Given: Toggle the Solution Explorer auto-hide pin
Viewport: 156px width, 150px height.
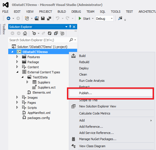Looking at the screenshot, I should point(70,27).
